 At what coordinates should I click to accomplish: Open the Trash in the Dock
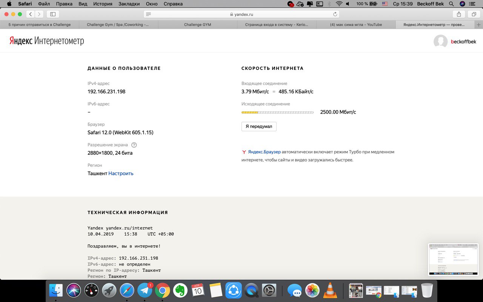(x=427, y=291)
